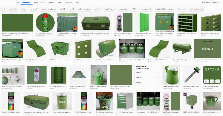Viewport: 223px width, 116px height.
Task: Open green pigeonhole shelving unit image
Action: click(187, 23)
